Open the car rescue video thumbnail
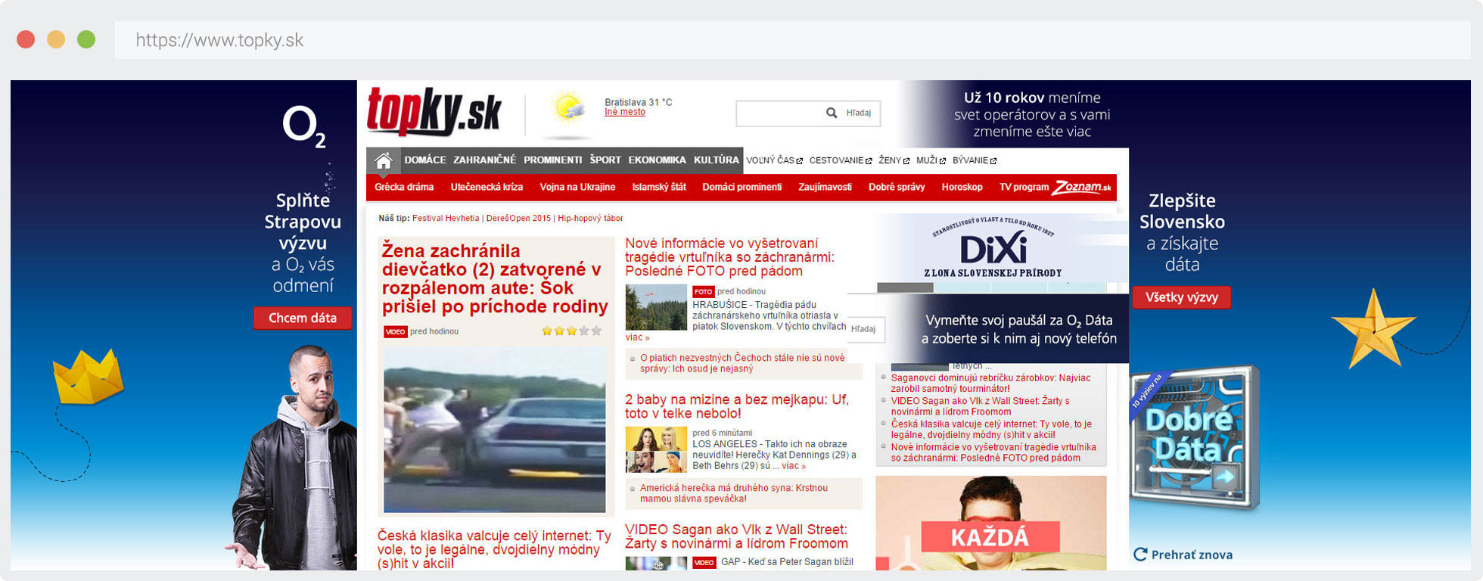Viewport: 1483px width, 581px height. click(x=494, y=430)
